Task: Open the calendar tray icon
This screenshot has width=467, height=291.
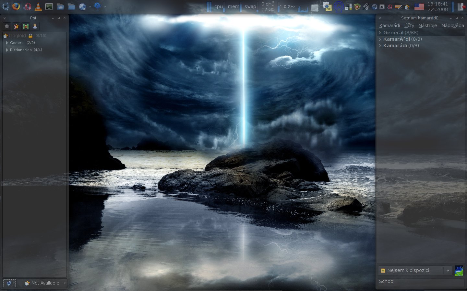Action: (382, 6)
